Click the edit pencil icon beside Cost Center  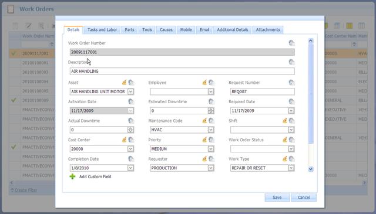point(124,140)
